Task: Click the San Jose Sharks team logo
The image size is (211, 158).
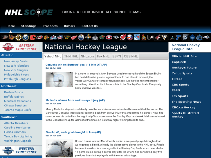Action: [x=172, y=37]
